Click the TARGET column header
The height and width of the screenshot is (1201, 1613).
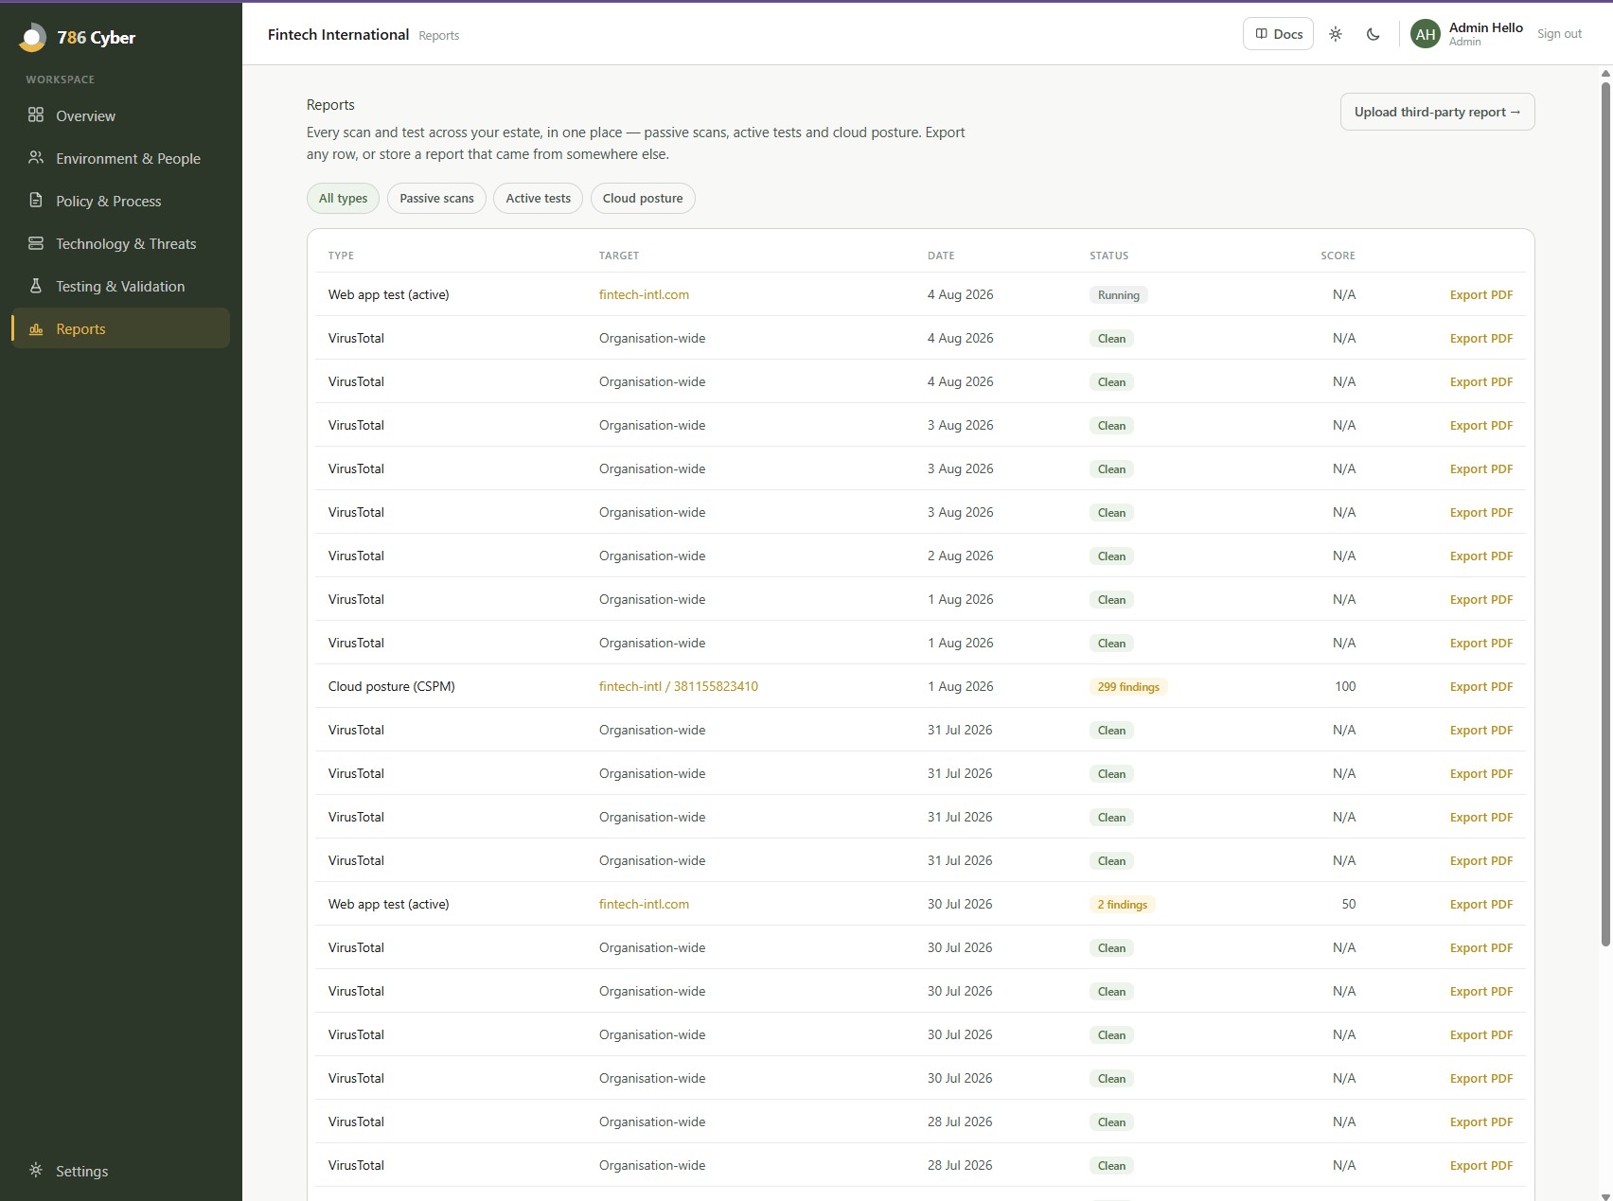[619, 256]
